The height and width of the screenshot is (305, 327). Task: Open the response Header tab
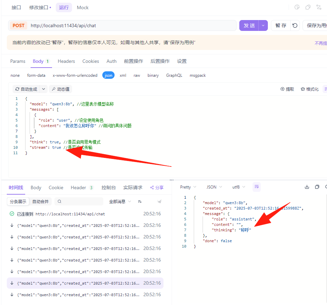tap(82, 187)
